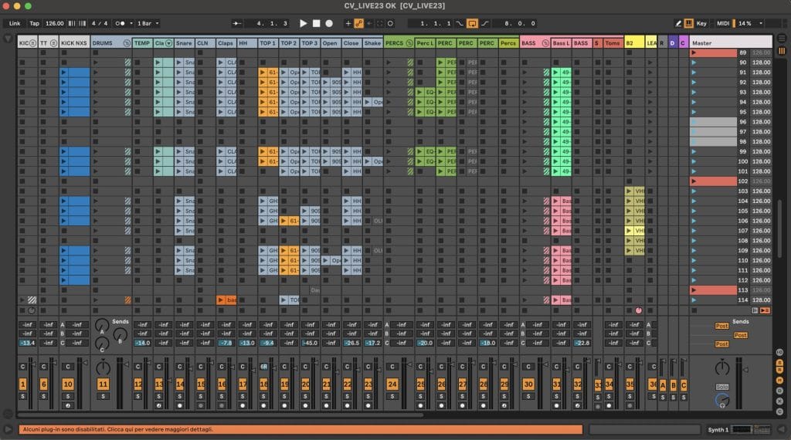The image size is (791, 440).
Task: Select the Snare track header
Action: 184,43
